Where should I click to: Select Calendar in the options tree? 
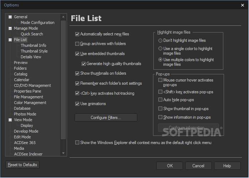(22, 80)
